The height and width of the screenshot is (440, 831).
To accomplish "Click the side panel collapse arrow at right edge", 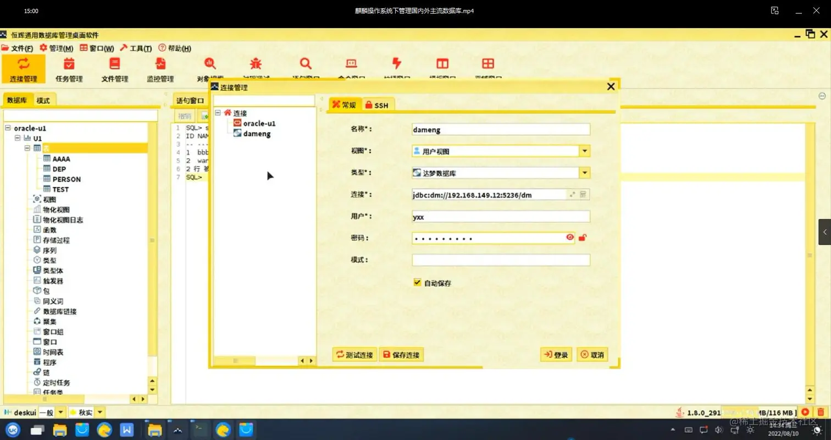I will [825, 233].
